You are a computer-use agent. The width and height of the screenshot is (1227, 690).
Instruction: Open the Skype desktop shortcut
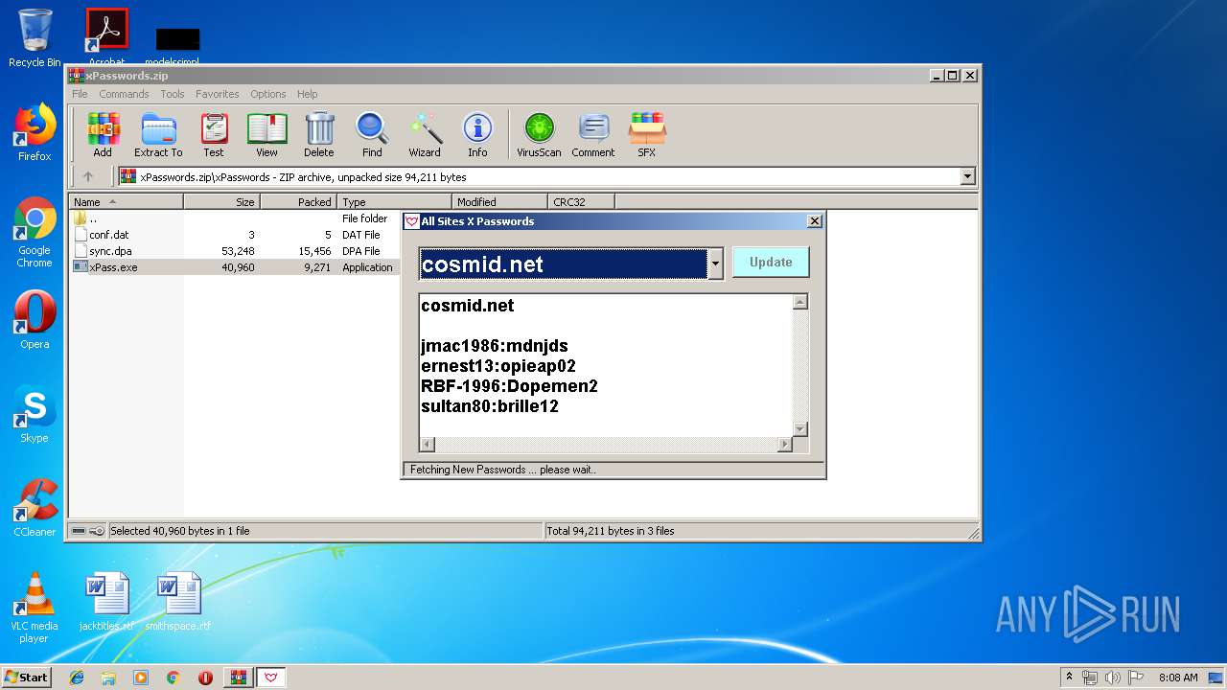tap(35, 414)
